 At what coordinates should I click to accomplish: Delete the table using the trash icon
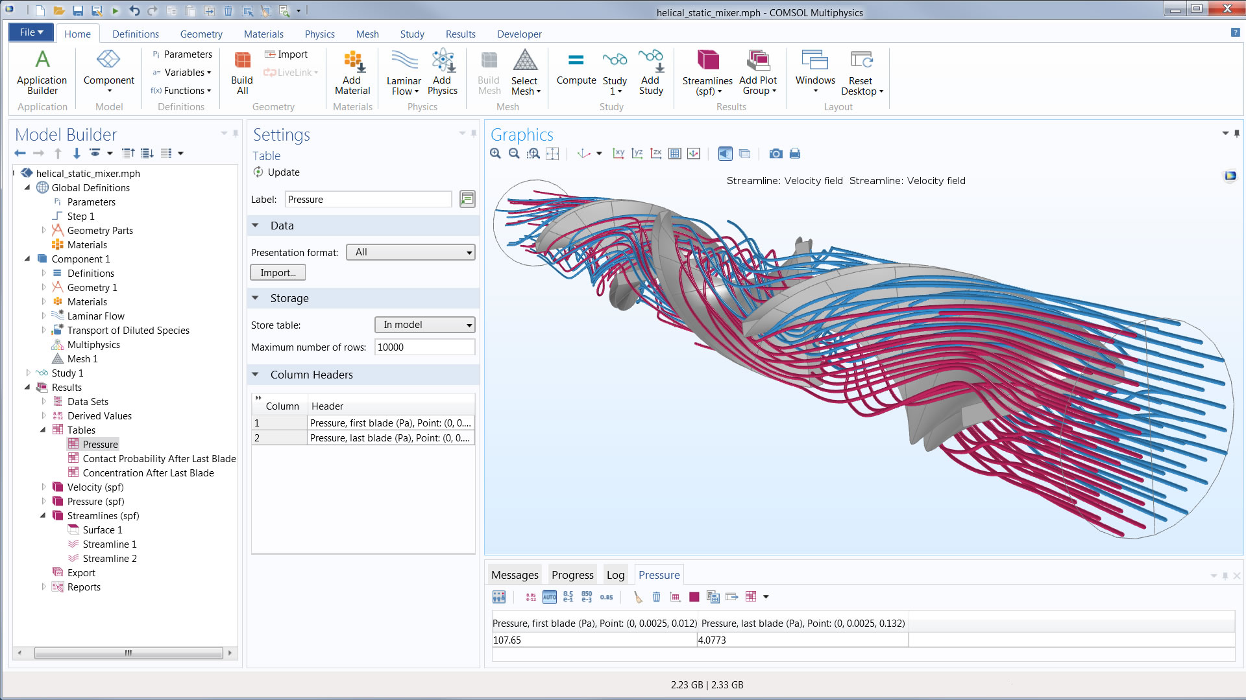point(657,597)
